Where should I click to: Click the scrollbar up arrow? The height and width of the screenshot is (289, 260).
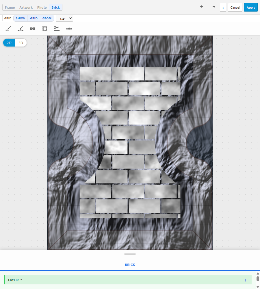258,273
